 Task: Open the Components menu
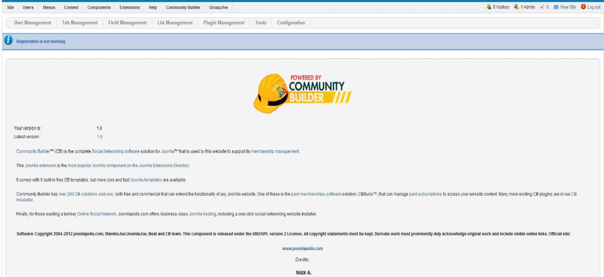click(x=99, y=7)
